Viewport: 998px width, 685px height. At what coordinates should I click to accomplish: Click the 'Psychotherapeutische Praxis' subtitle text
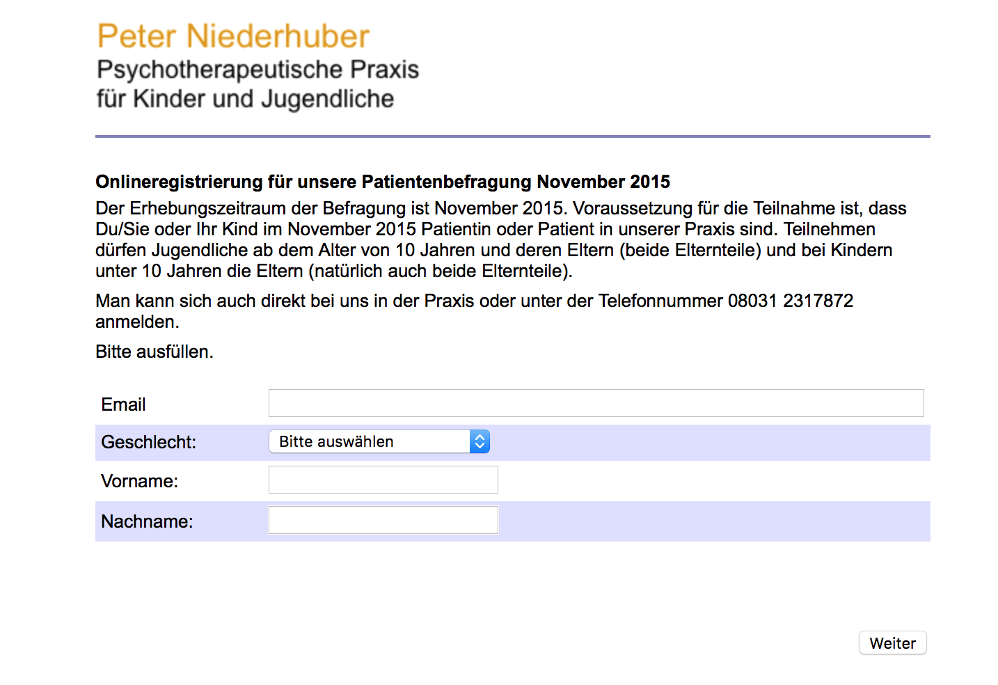(258, 70)
